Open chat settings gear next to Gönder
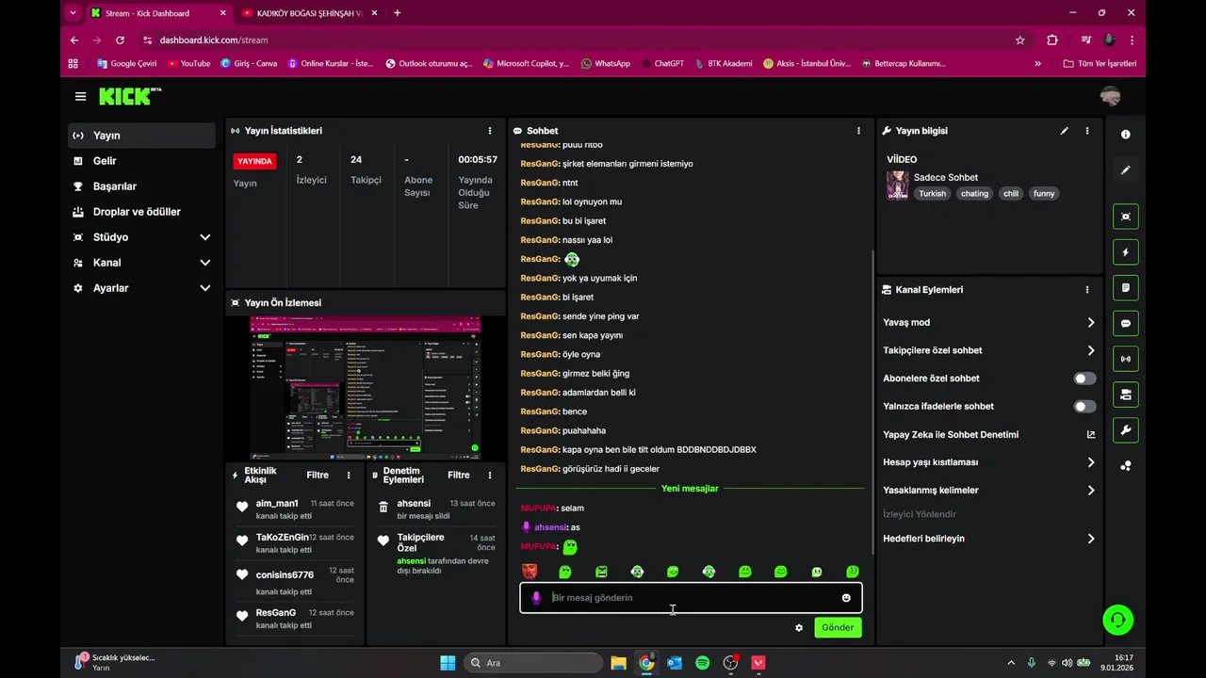The image size is (1206, 678). [799, 627]
